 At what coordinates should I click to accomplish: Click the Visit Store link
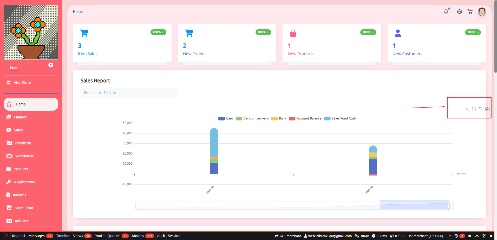[22, 83]
